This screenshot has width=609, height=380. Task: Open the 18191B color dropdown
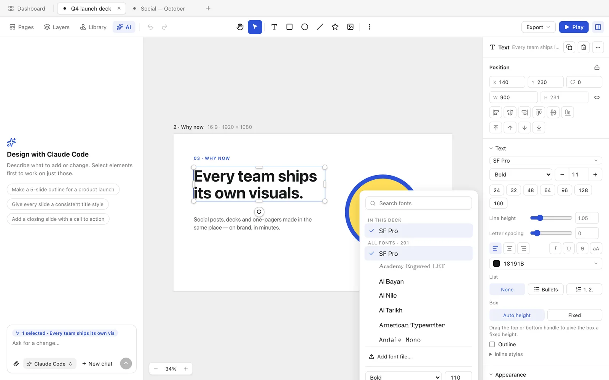click(545, 263)
